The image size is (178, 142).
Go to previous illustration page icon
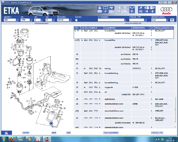[x=147, y=8]
